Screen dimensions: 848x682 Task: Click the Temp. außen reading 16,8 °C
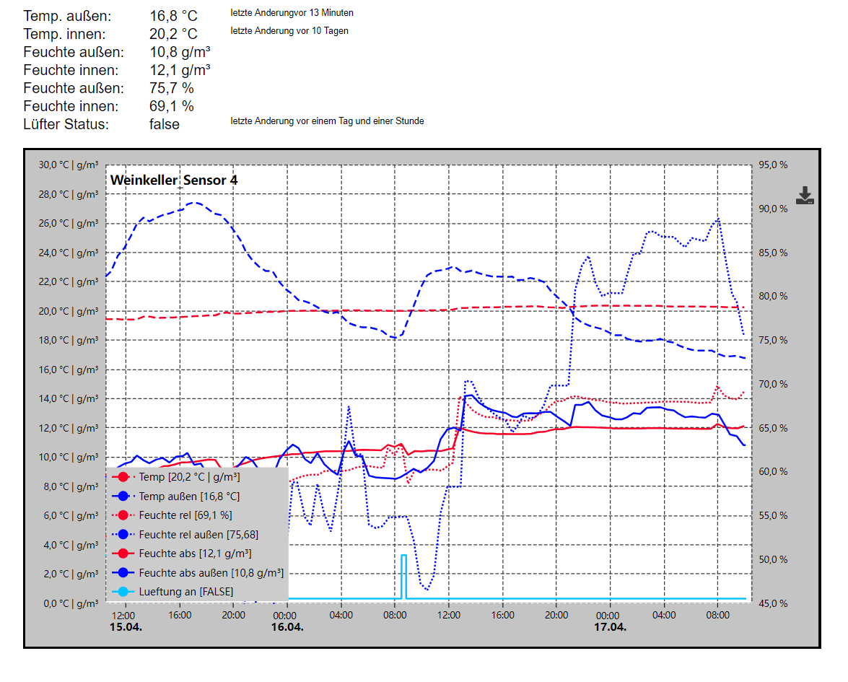coord(173,16)
